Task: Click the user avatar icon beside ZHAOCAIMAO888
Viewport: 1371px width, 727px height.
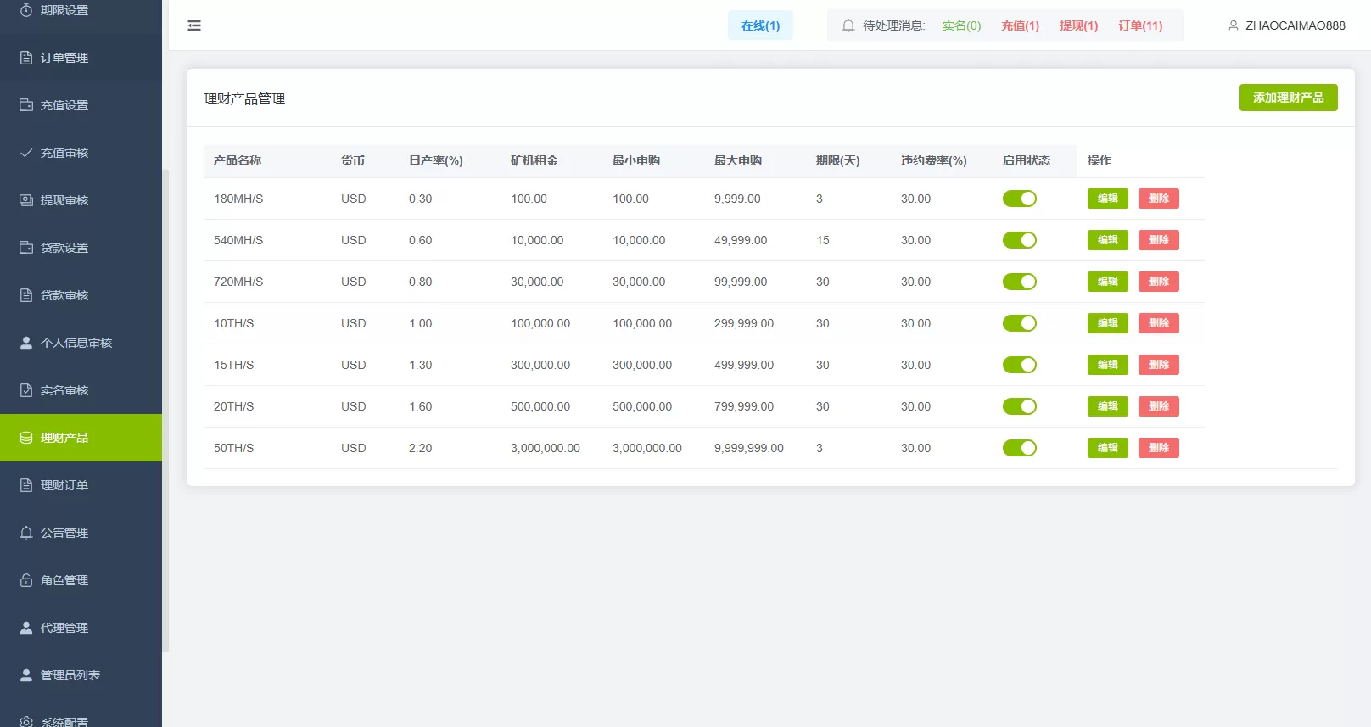Action: point(1234,25)
